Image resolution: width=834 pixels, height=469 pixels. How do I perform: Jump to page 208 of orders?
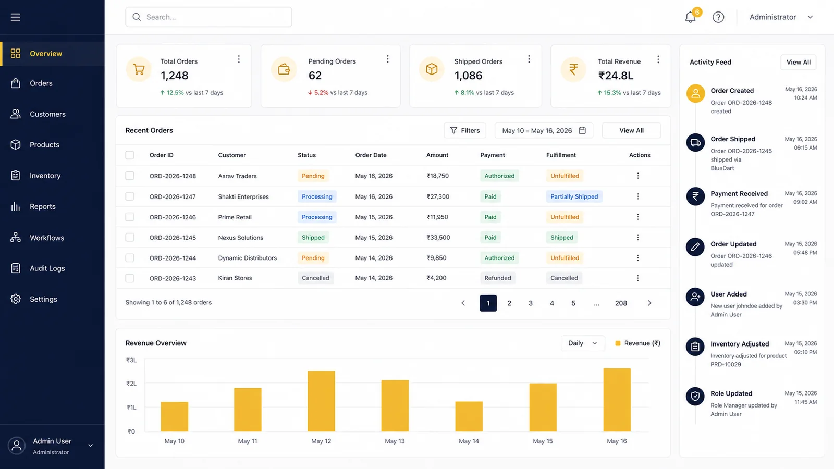coord(621,303)
